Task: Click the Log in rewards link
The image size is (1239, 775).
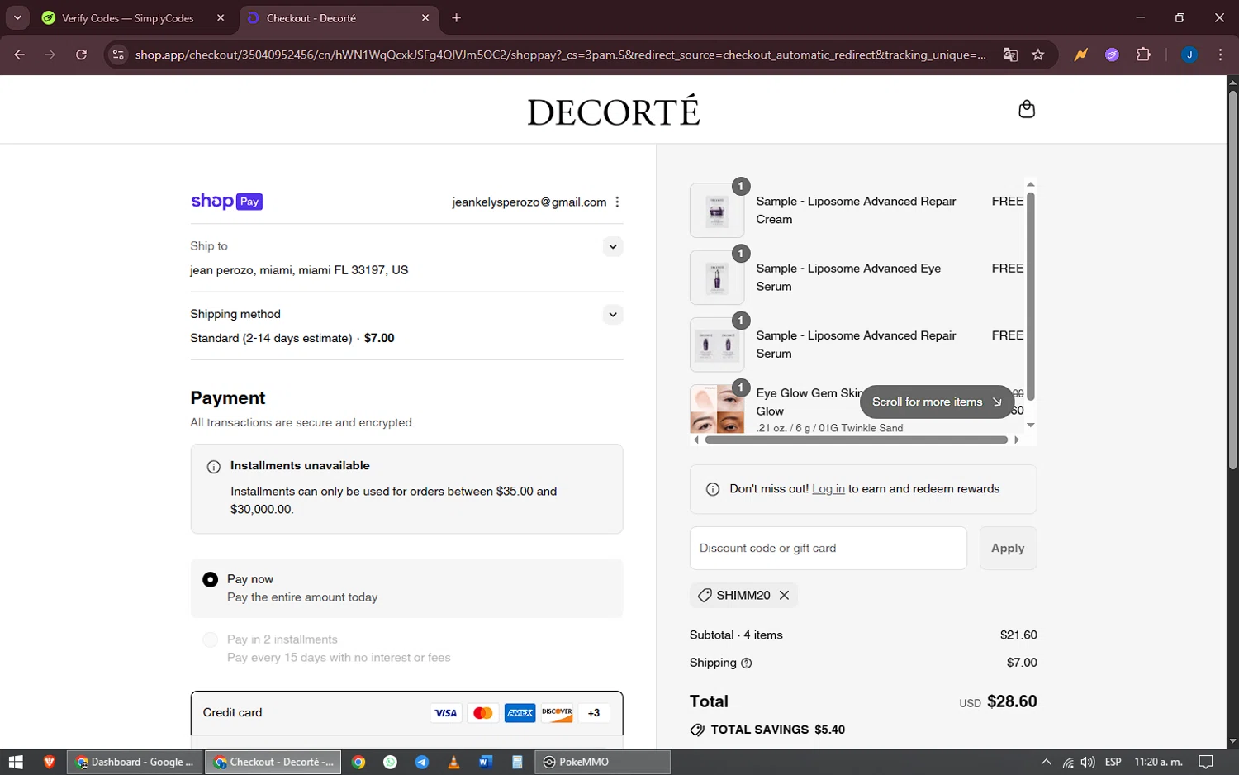Action: point(828,489)
